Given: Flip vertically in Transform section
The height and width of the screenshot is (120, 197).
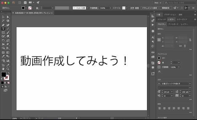Looking at the screenshot, I should [185, 46].
